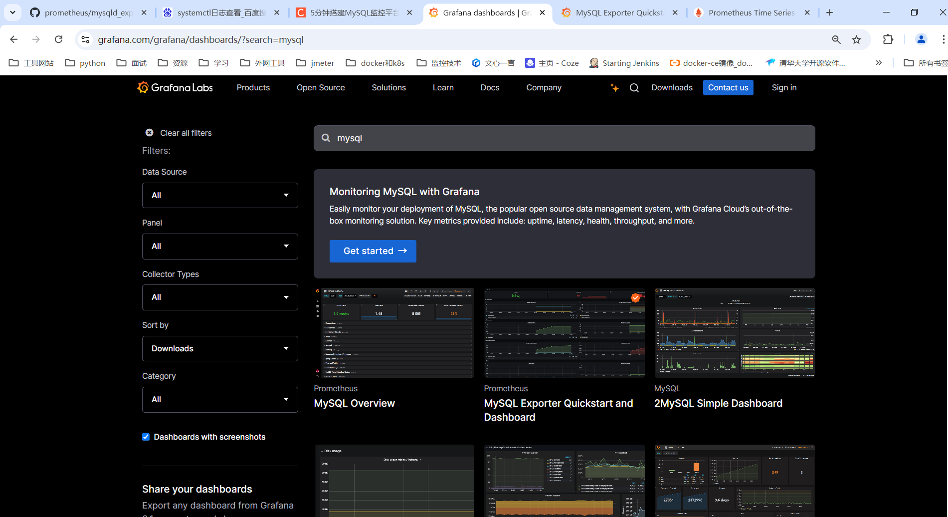Image resolution: width=948 pixels, height=517 pixels.
Task: Open the docker和k8s bookmarks folder
Action: tap(376, 63)
